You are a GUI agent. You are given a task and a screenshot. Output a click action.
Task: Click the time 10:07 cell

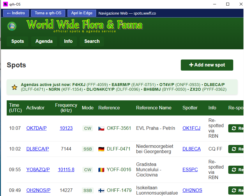click(15, 128)
